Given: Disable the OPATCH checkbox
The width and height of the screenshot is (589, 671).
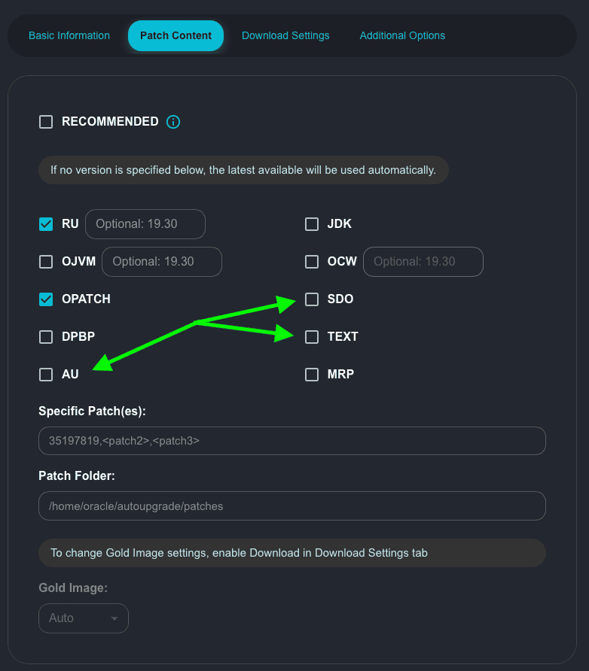Looking at the screenshot, I should tap(46, 299).
